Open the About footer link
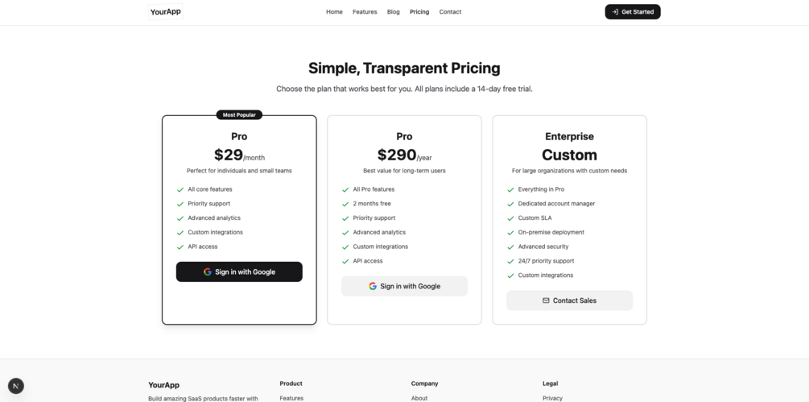The height and width of the screenshot is (402, 809). pos(419,398)
